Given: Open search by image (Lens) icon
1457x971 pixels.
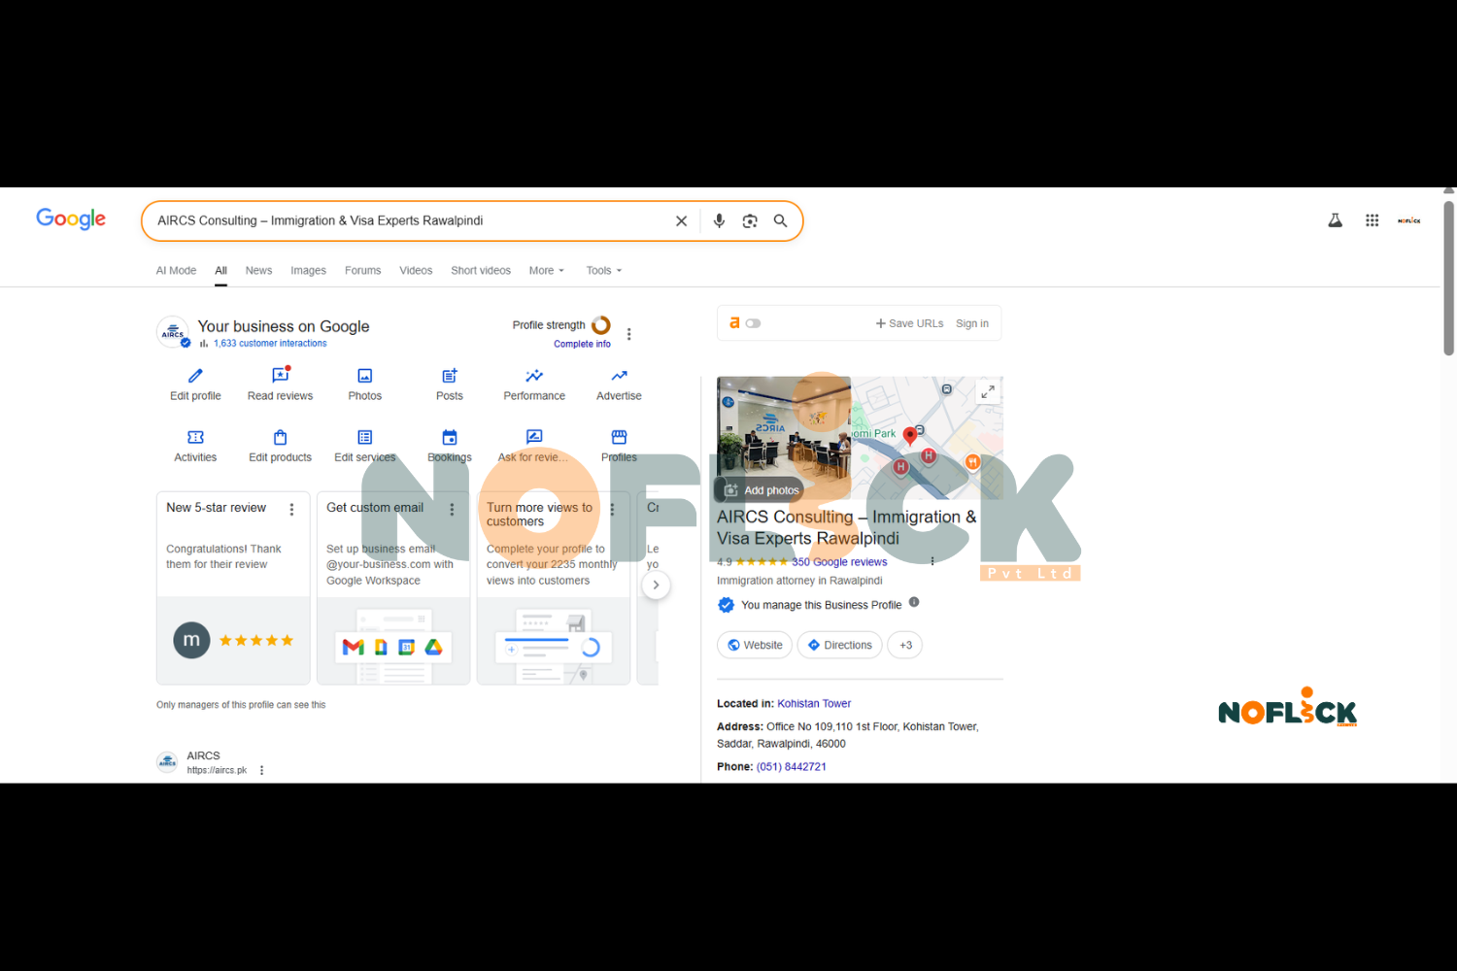Looking at the screenshot, I should [750, 221].
